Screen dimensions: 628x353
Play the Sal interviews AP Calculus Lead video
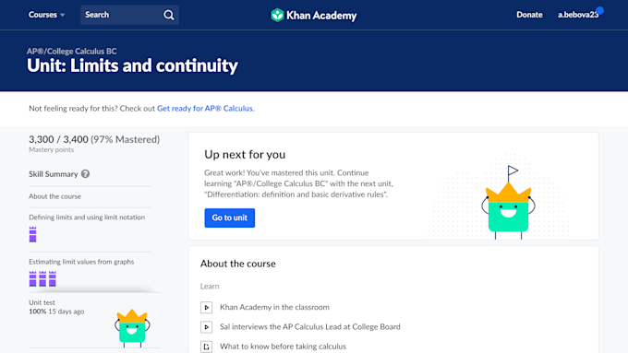(206, 327)
